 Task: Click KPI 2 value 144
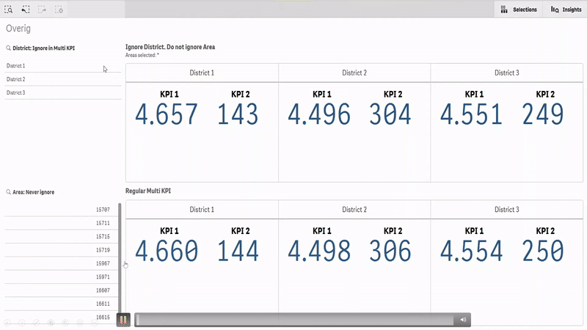238,251
